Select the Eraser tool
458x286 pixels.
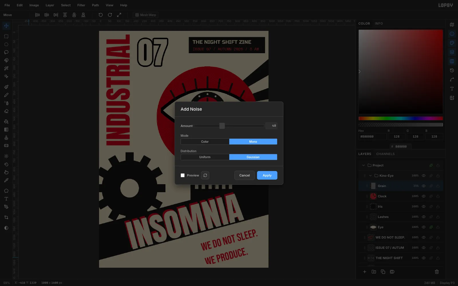6,111
